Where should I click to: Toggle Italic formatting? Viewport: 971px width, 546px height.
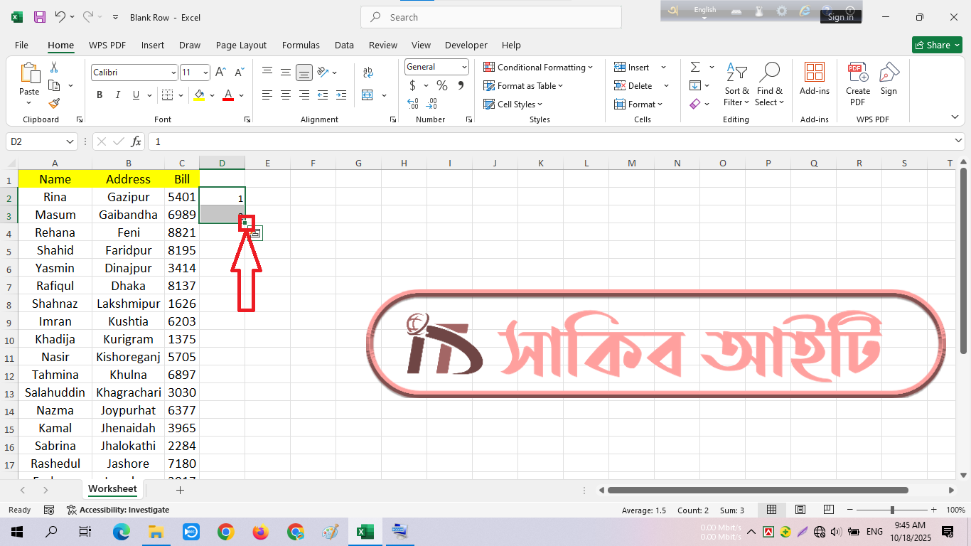[x=118, y=95]
